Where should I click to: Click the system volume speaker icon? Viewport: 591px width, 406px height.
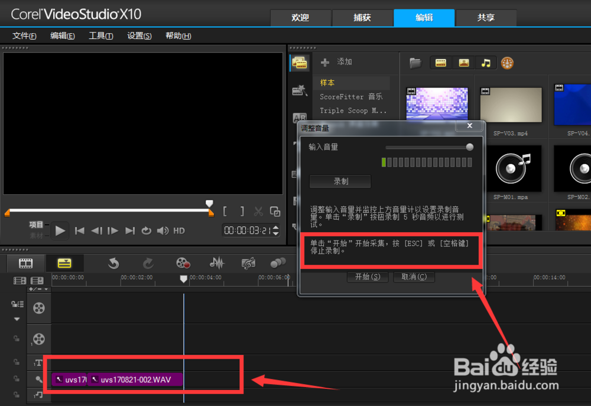coord(163,230)
